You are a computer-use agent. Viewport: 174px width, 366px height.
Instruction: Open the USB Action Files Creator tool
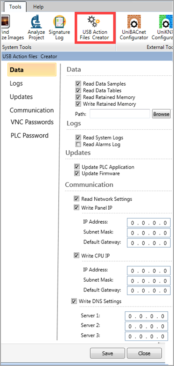click(x=95, y=28)
